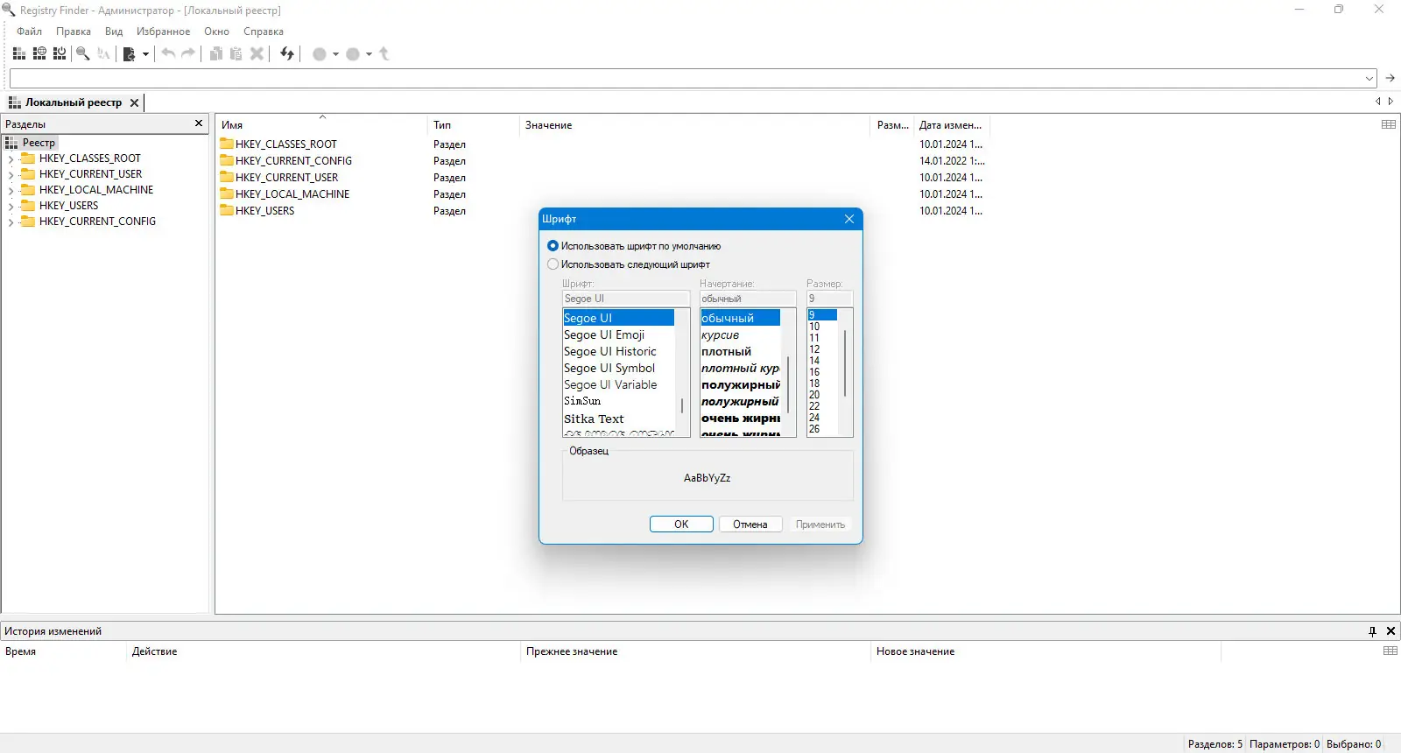Open the Правка menu
This screenshot has width=1401, height=753.
[74, 32]
